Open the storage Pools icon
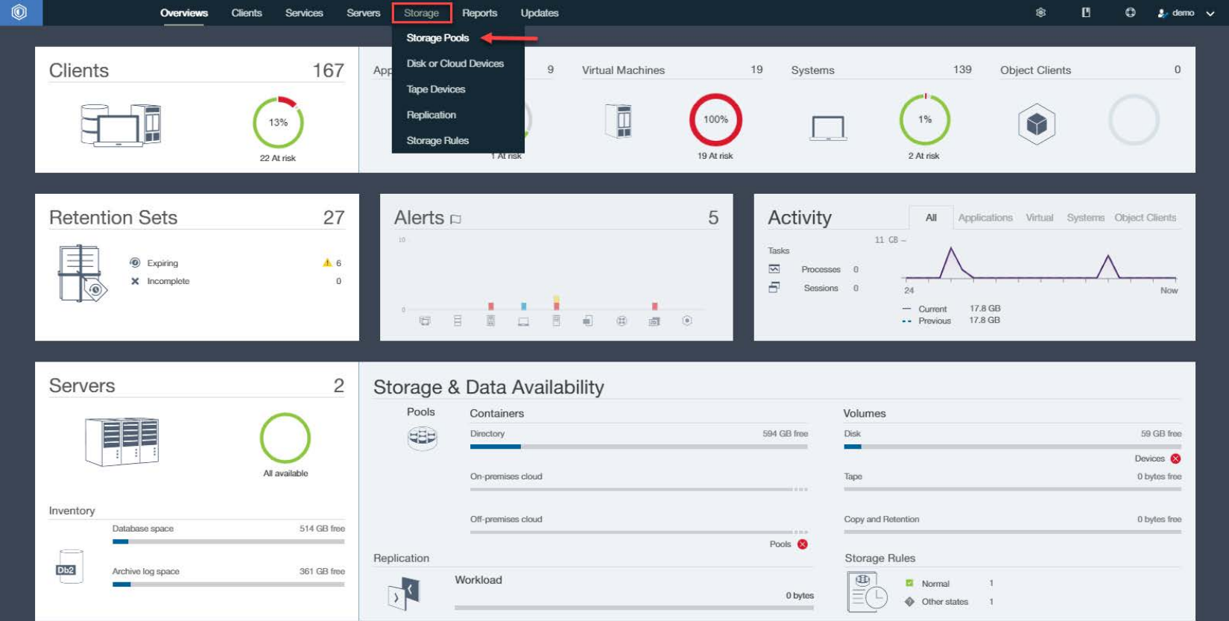This screenshot has width=1229, height=621. (422, 438)
